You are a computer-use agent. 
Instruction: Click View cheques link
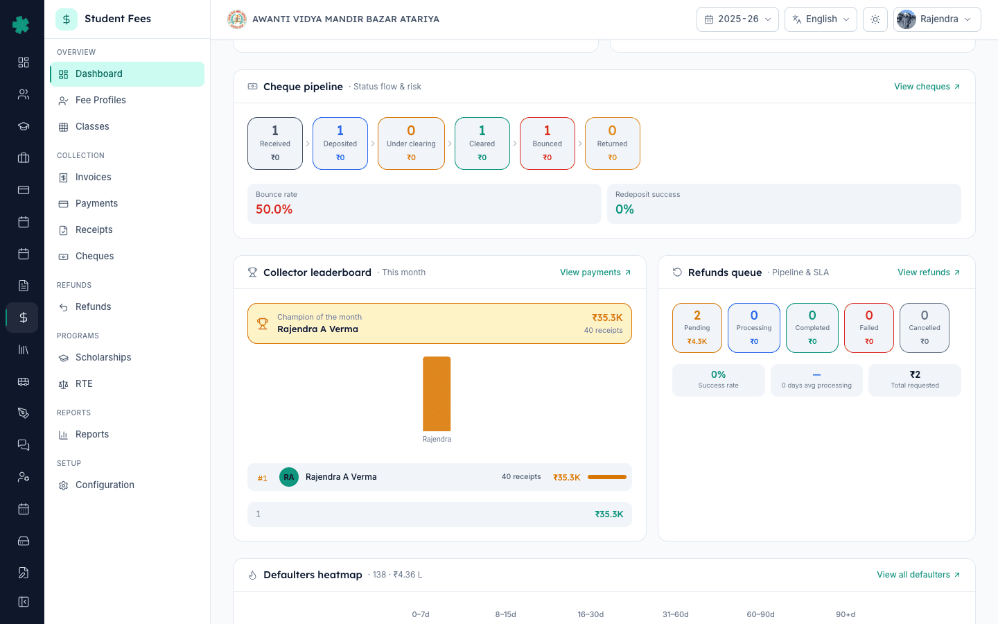click(x=927, y=87)
